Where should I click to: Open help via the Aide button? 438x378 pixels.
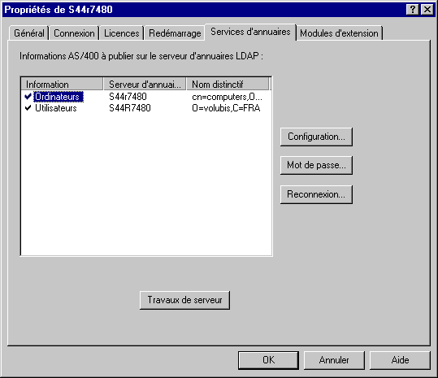400,360
